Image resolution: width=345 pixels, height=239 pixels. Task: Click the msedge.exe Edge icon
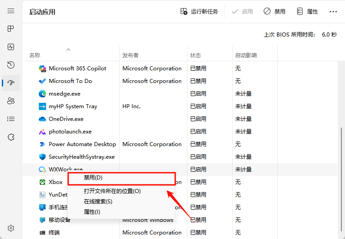click(x=42, y=94)
